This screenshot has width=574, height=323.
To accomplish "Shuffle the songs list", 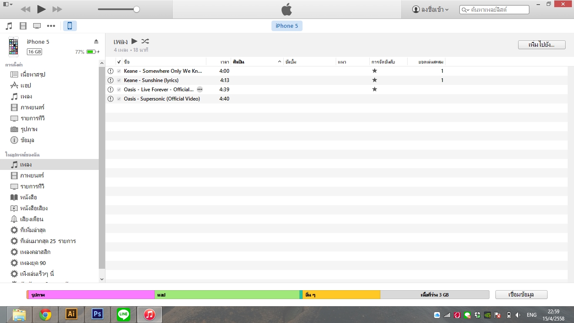I will (145, 41).
